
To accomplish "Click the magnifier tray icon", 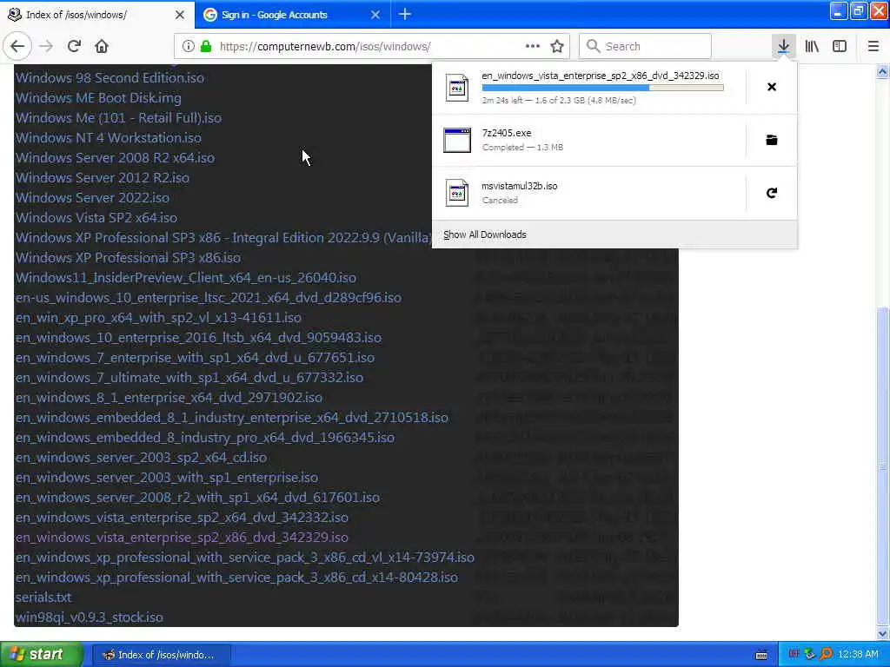I will 826,655.
